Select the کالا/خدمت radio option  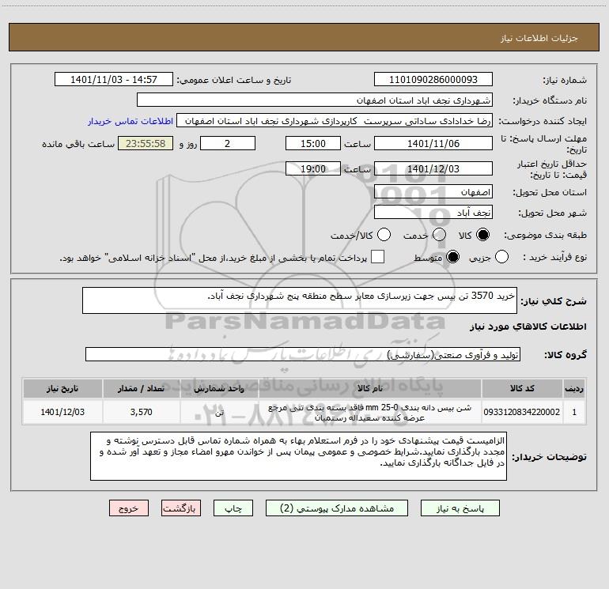tap(384, 235)
